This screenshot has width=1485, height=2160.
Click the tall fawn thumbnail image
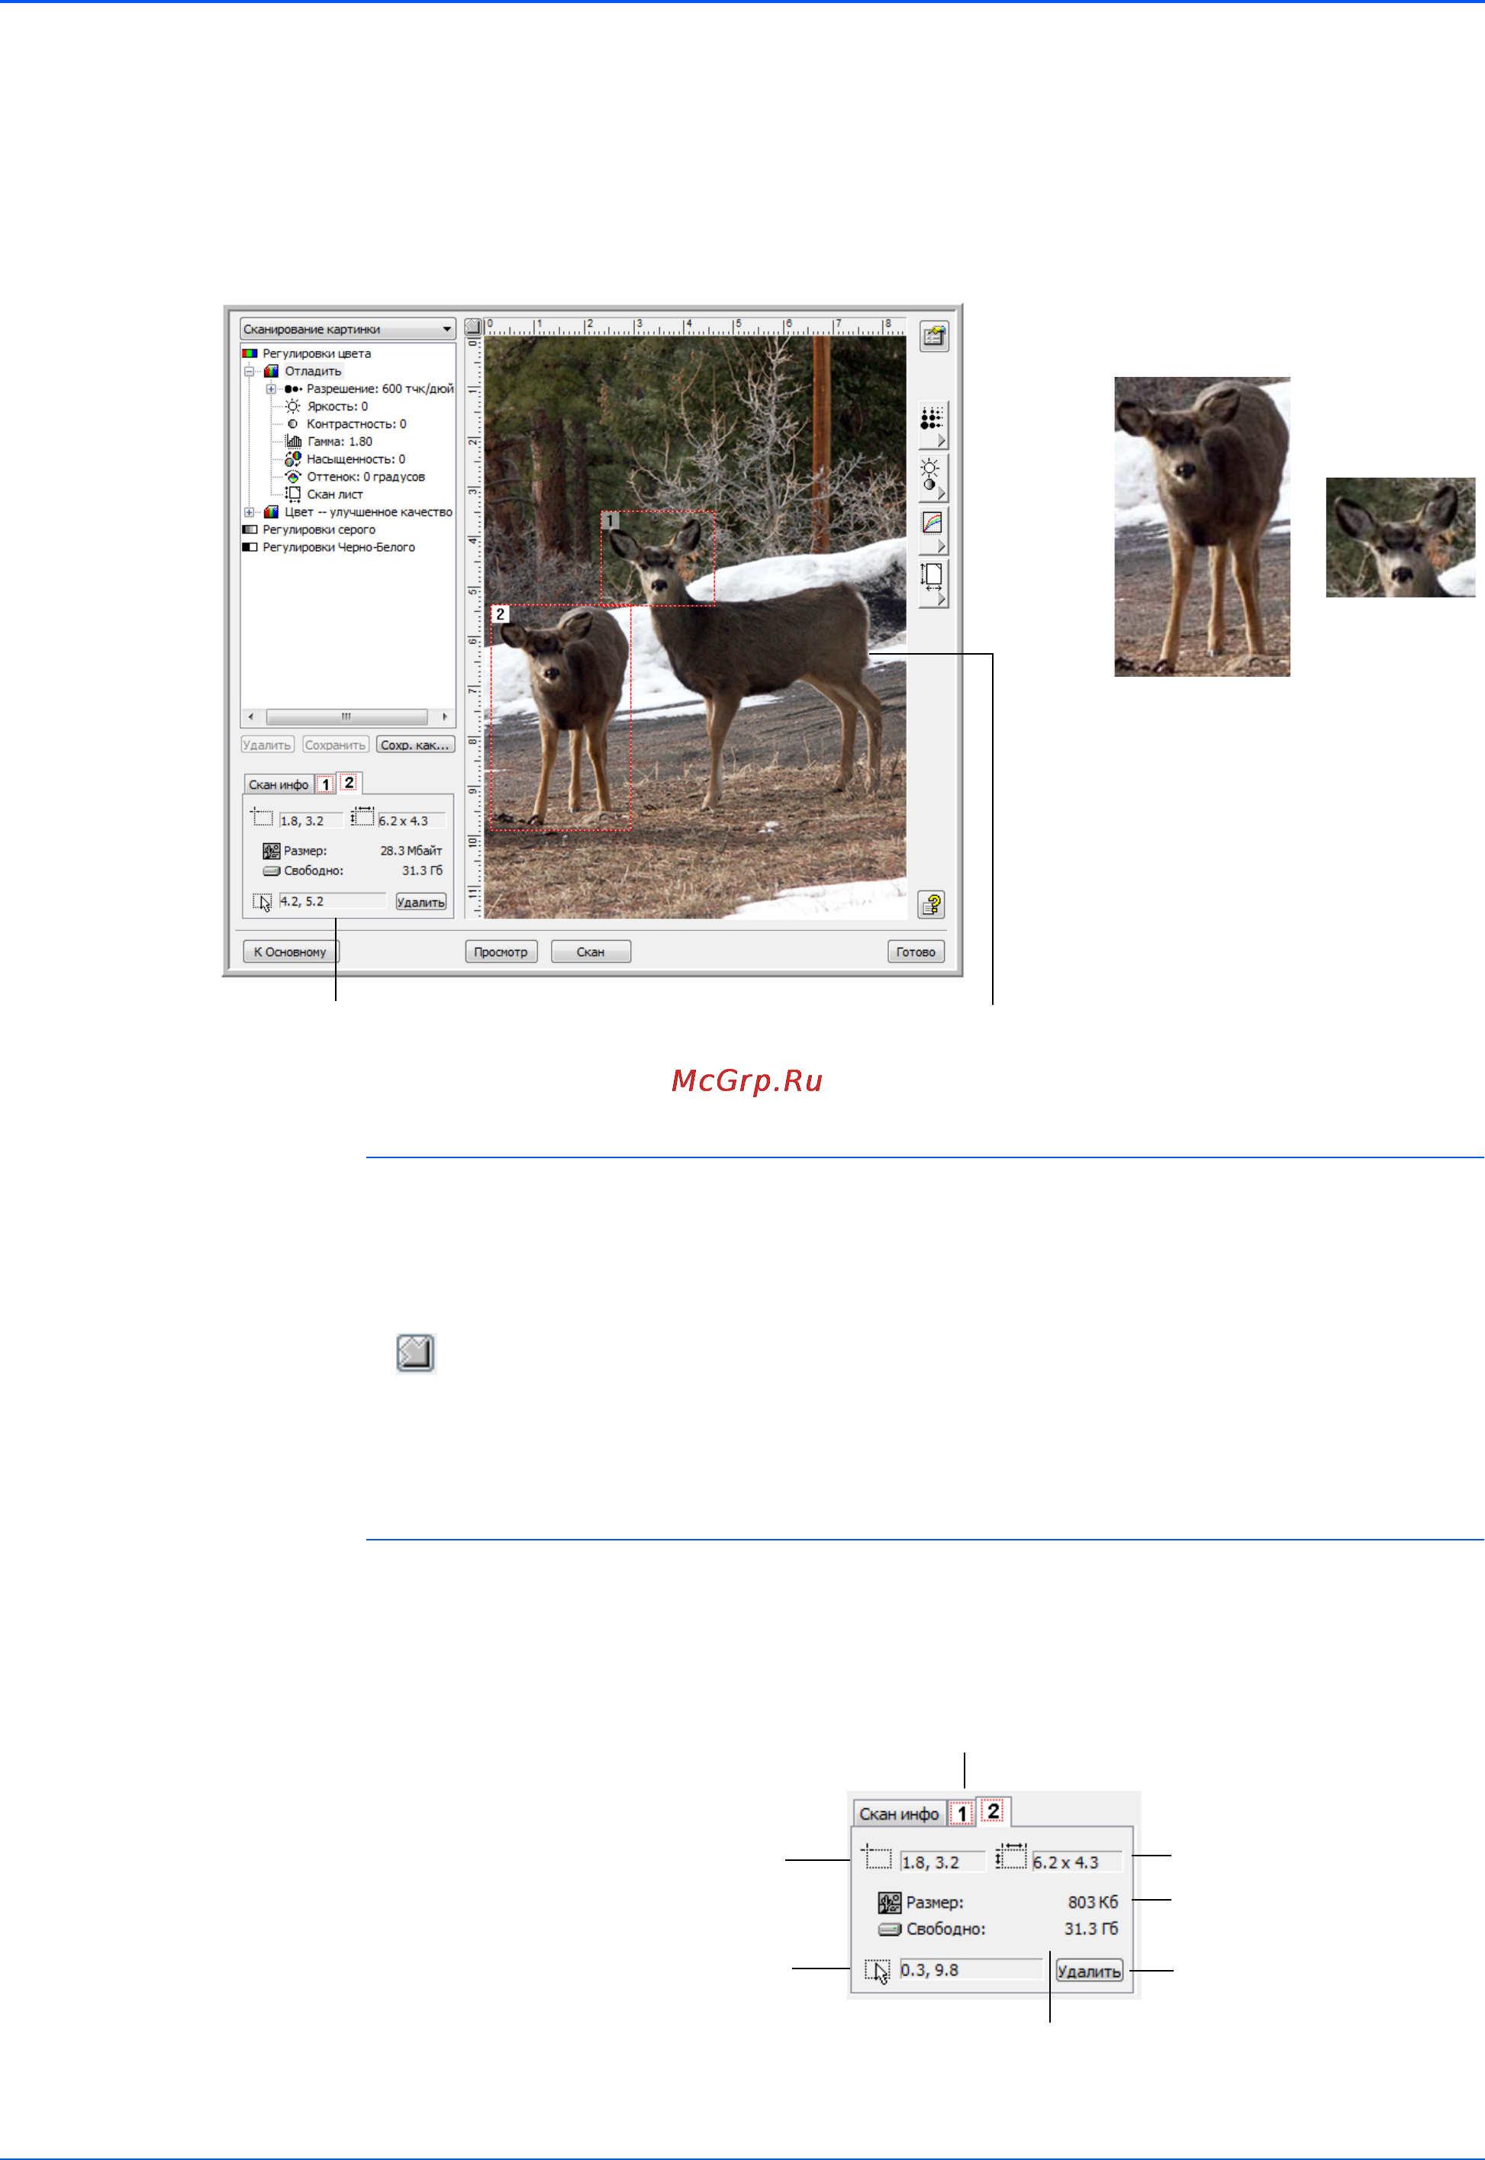coord(1202,527)
